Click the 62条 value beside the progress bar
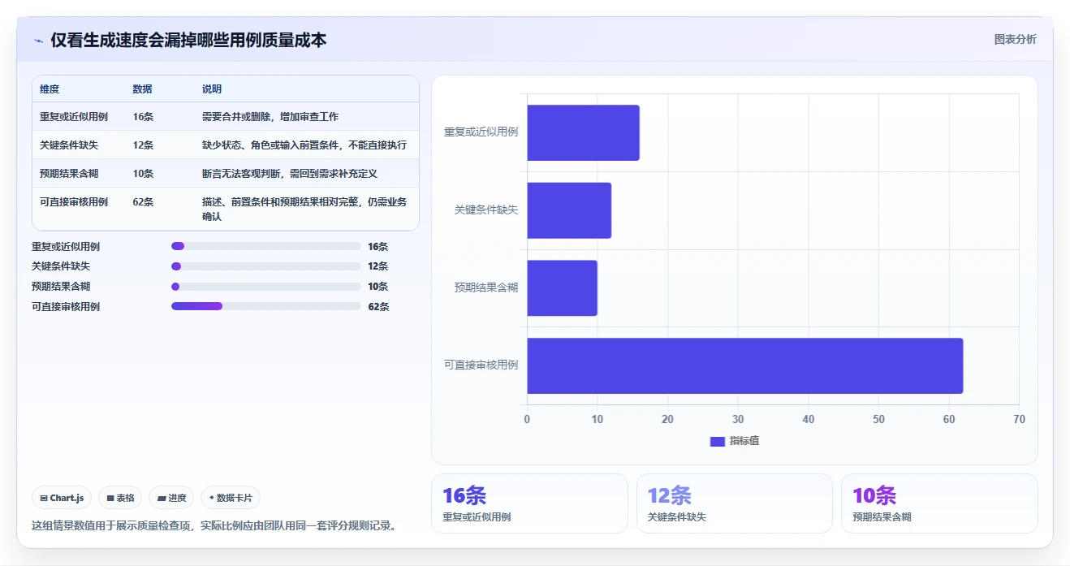 click(x=378, y=307)
